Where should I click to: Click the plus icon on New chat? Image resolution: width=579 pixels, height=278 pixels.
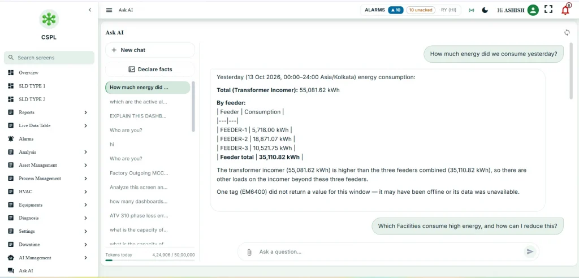click(114, 50)
